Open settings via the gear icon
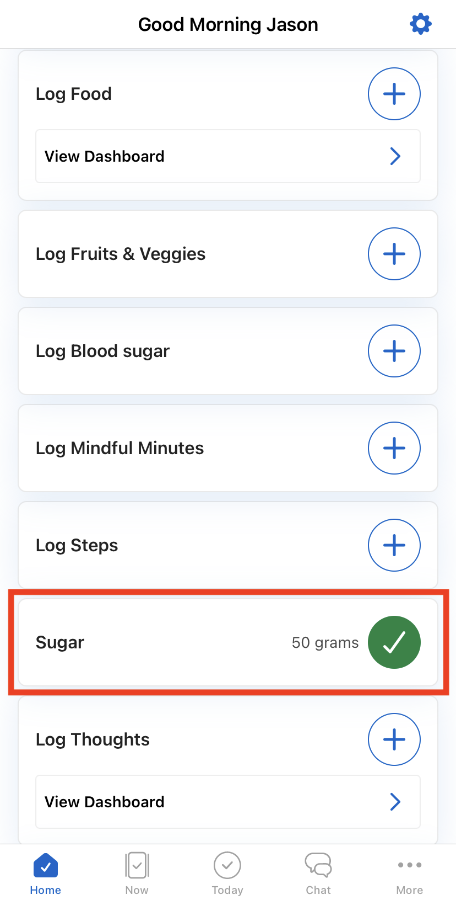 421,24
